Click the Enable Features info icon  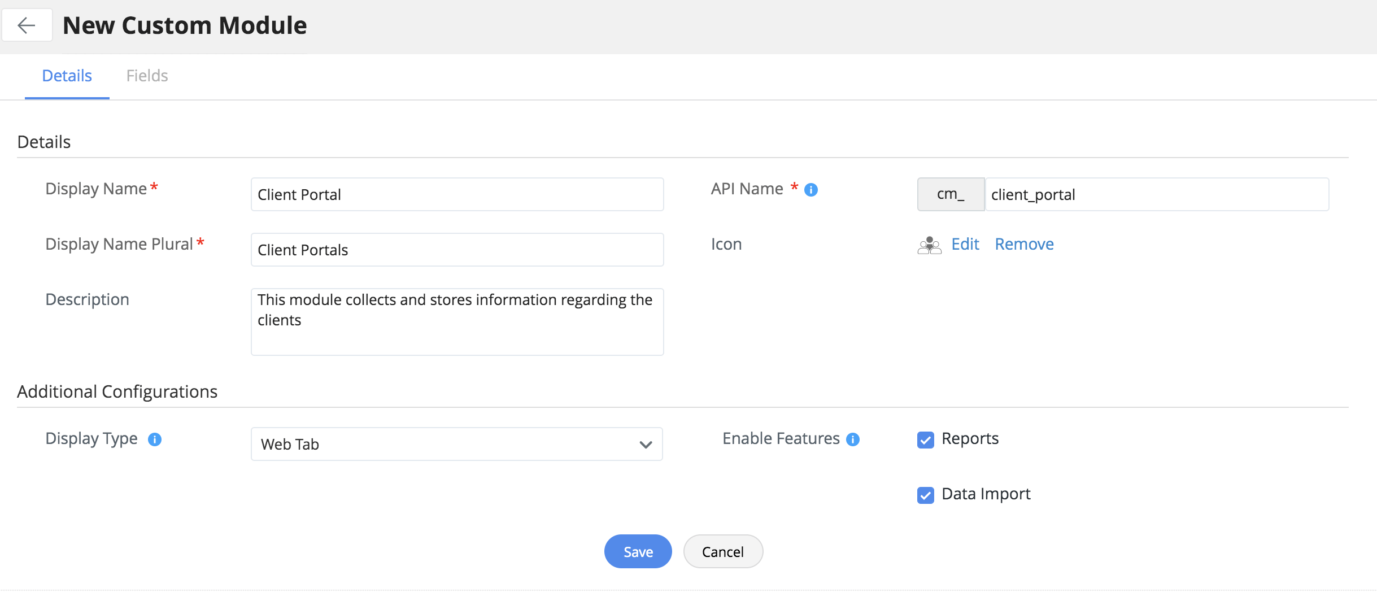853,439
